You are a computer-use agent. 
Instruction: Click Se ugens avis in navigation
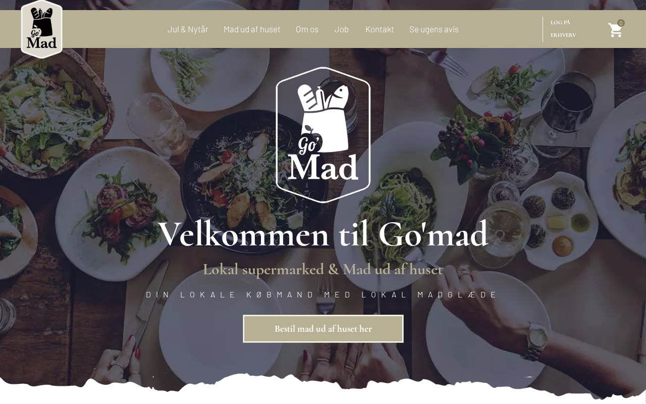click(434, 29)
